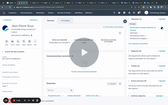Open the Servicio al cliente menu
This screenshot has width=168, height=105.
coord(65,13)
